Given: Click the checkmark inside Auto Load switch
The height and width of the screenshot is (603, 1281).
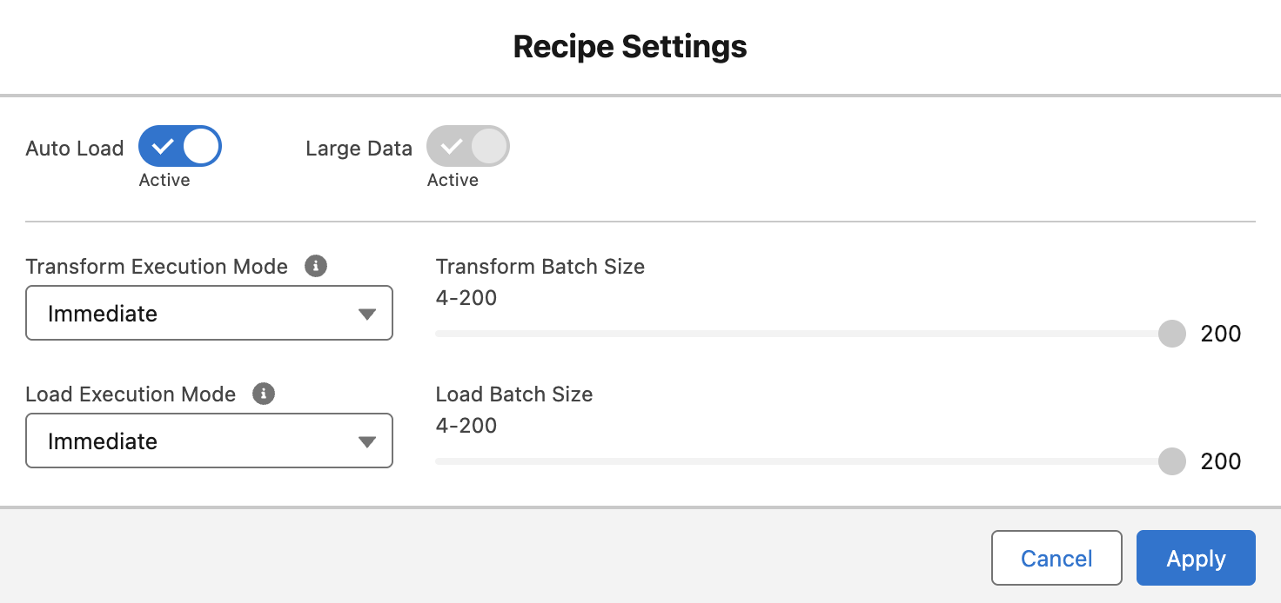Looking at the screenshot, I should [x=162, y=147].
